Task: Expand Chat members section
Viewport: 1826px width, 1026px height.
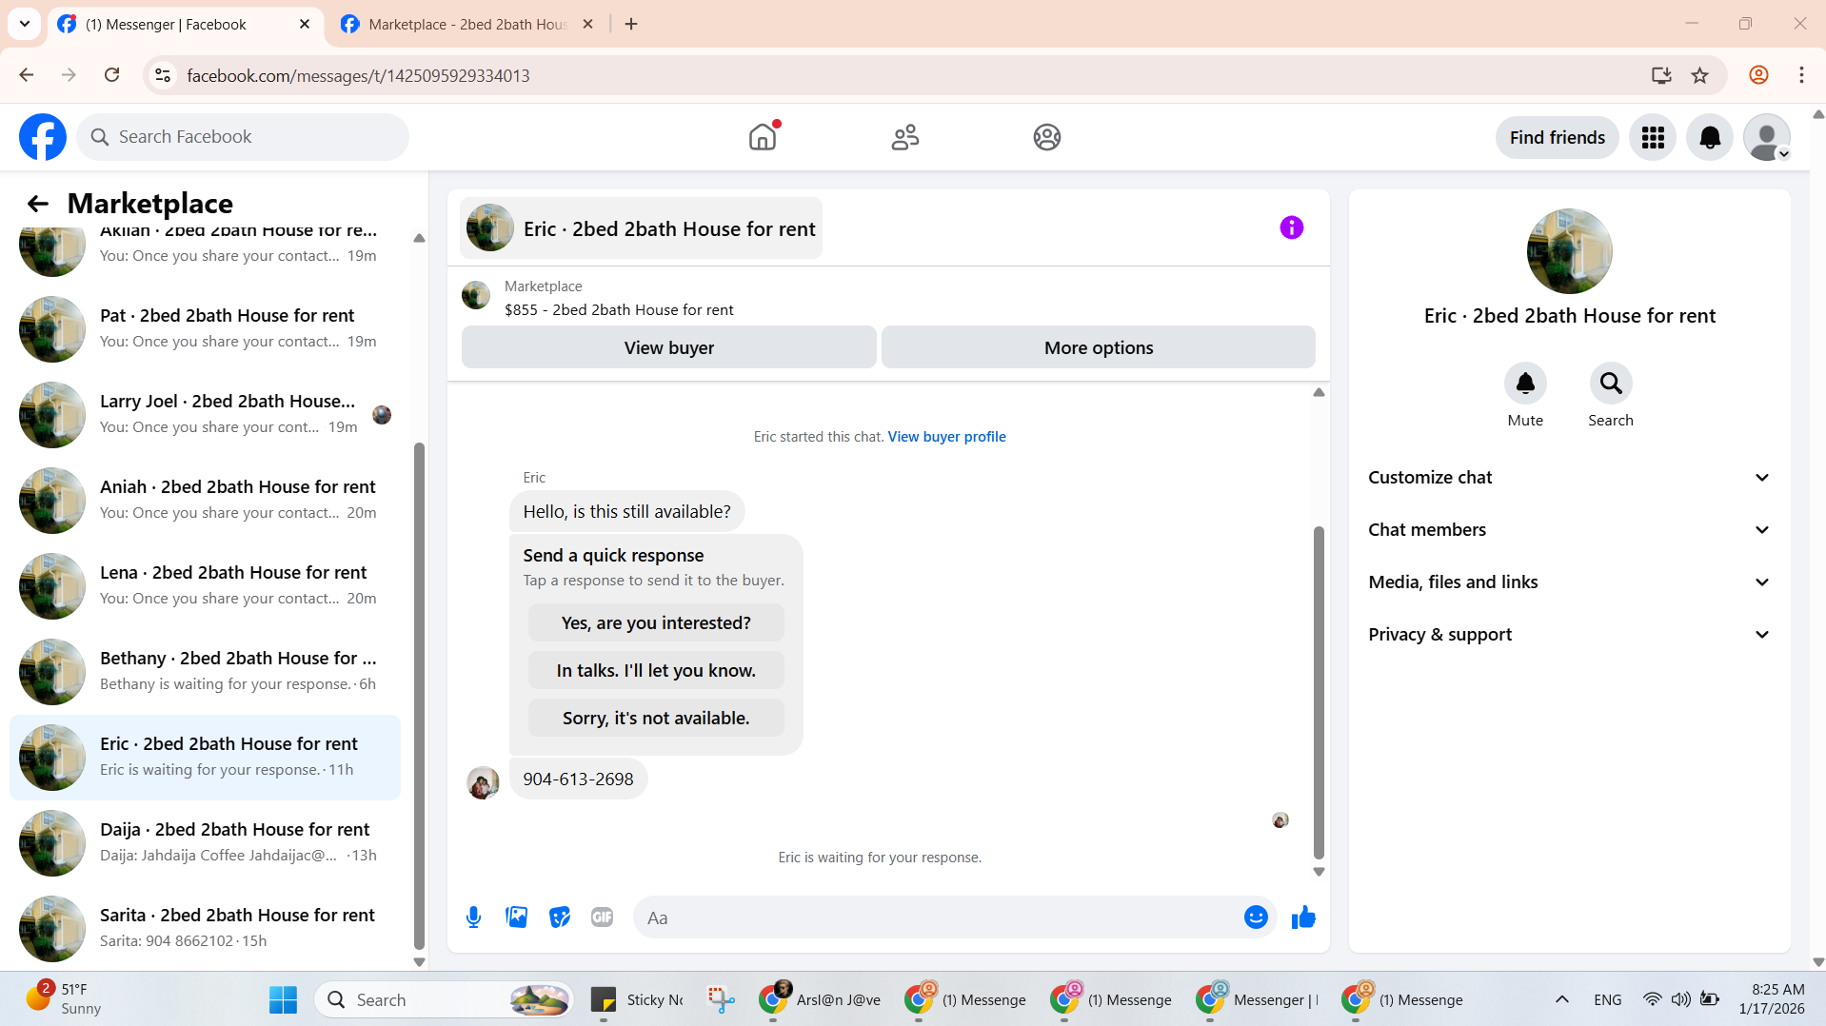Action: [1569, 530]
